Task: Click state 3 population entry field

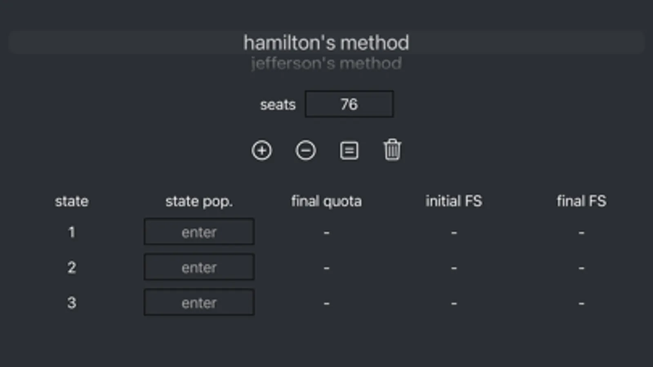Action: coord(199,303)
